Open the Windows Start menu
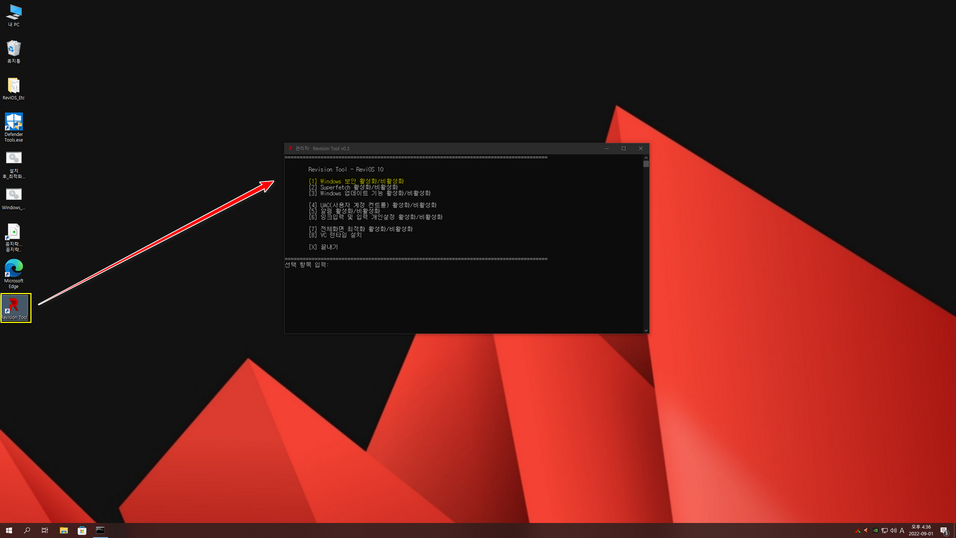The height and width of the screenshot is (538, 956). click(x=9, y=531)
